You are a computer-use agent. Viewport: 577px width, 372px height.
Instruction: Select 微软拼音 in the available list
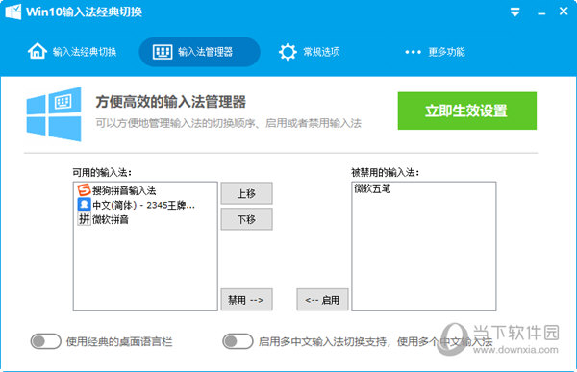[x=145, y=219]
